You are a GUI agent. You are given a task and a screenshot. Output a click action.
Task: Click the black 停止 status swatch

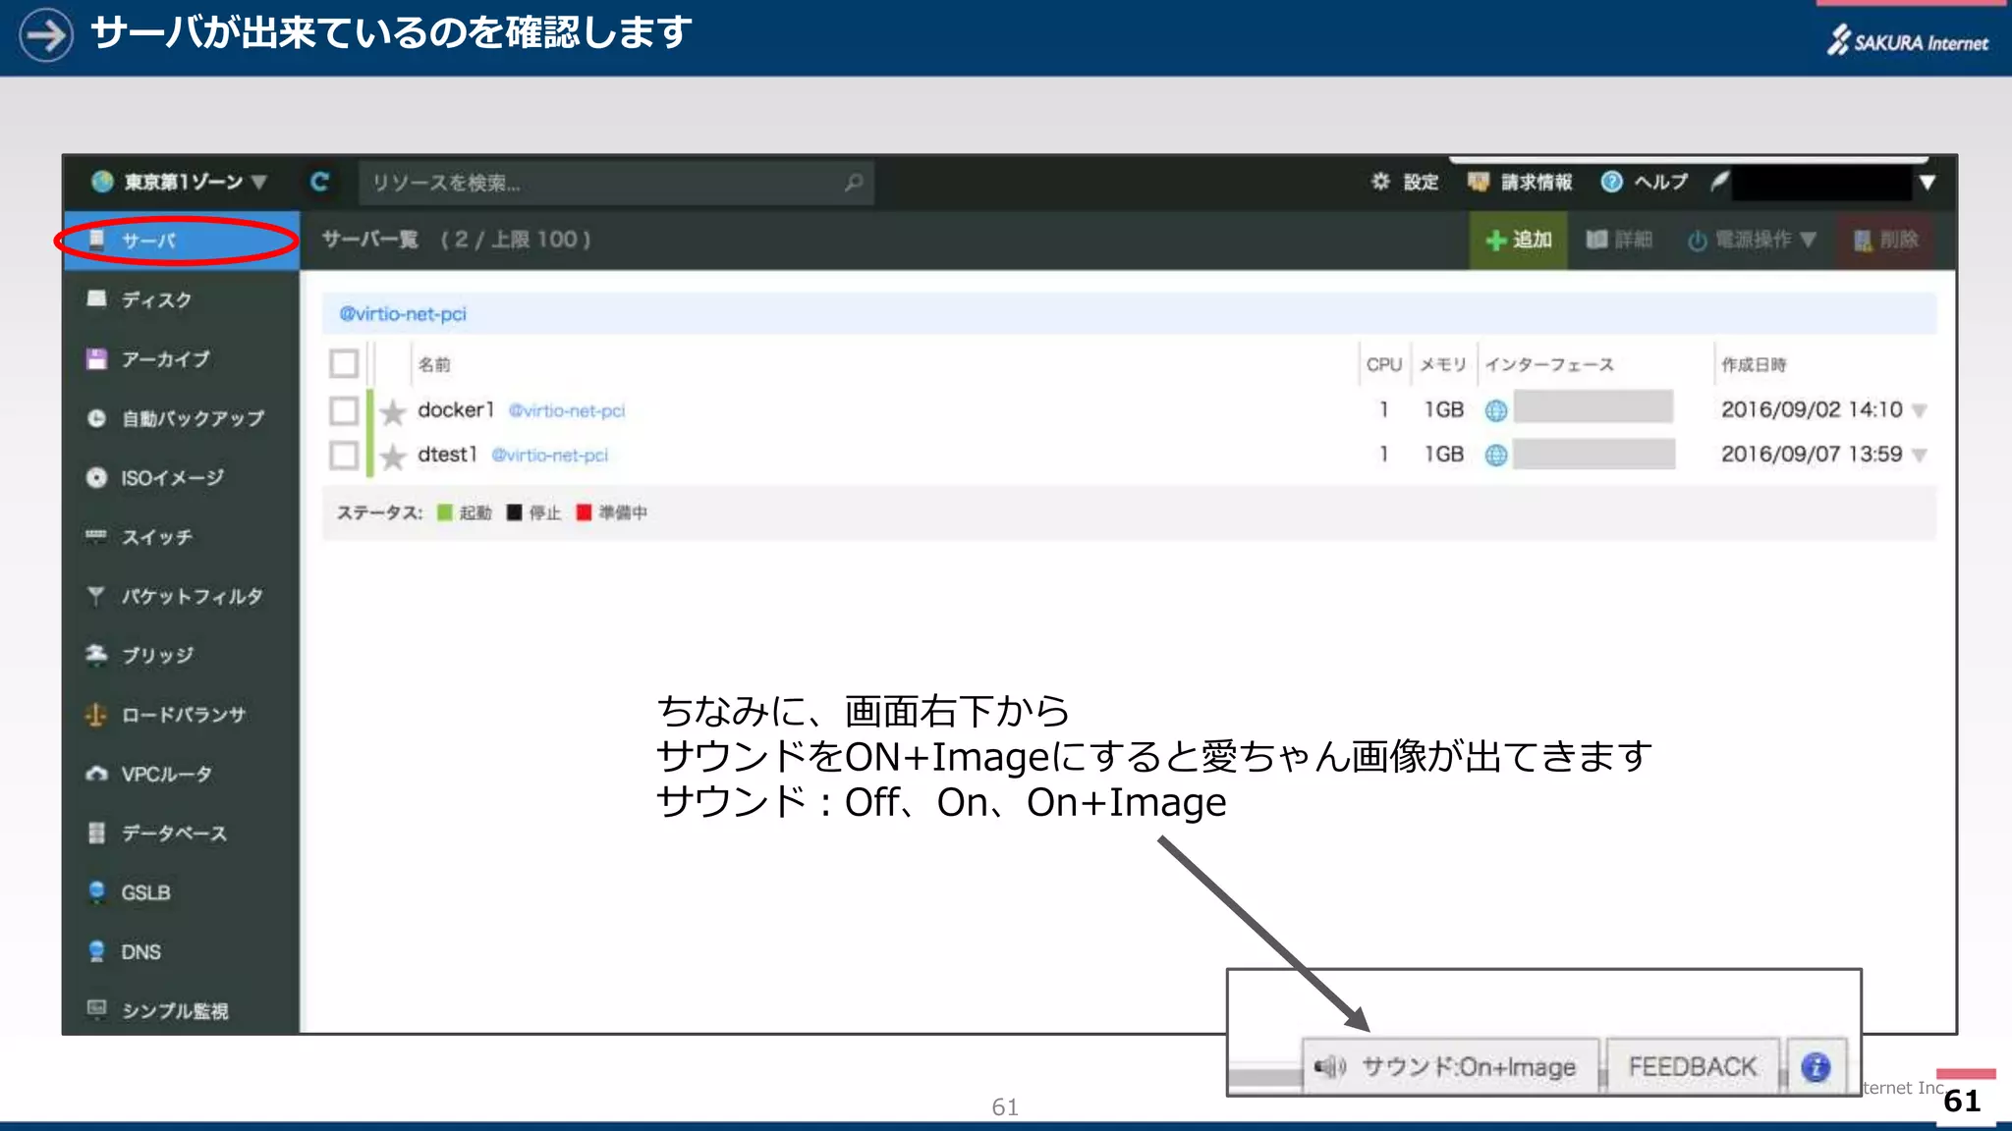pyautogui.click(x=514, y=512)
